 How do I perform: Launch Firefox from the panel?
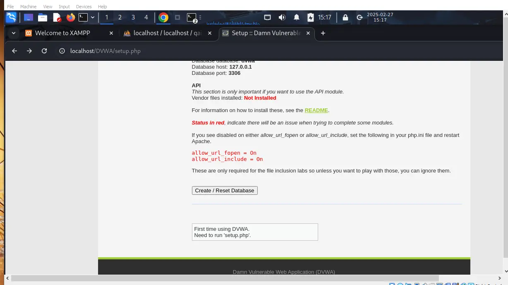71,17
